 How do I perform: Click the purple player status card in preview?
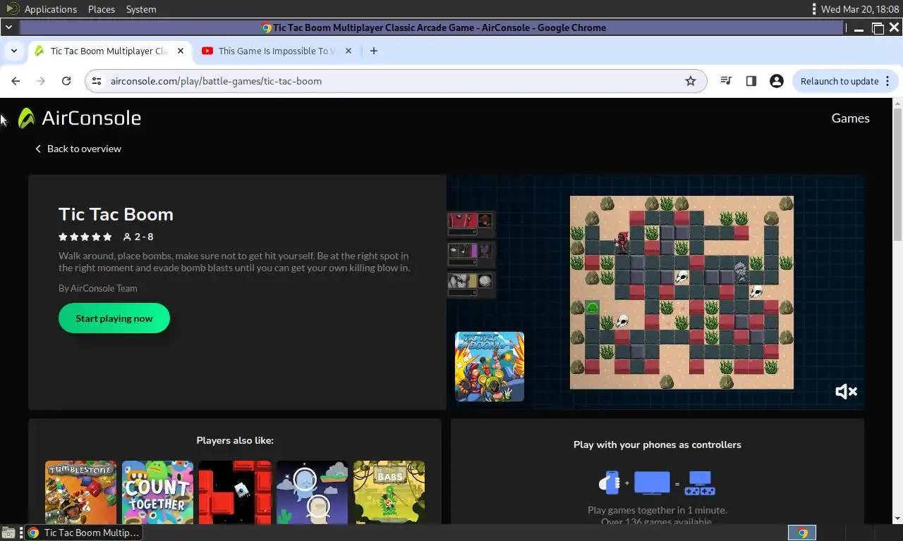[471, 253]
